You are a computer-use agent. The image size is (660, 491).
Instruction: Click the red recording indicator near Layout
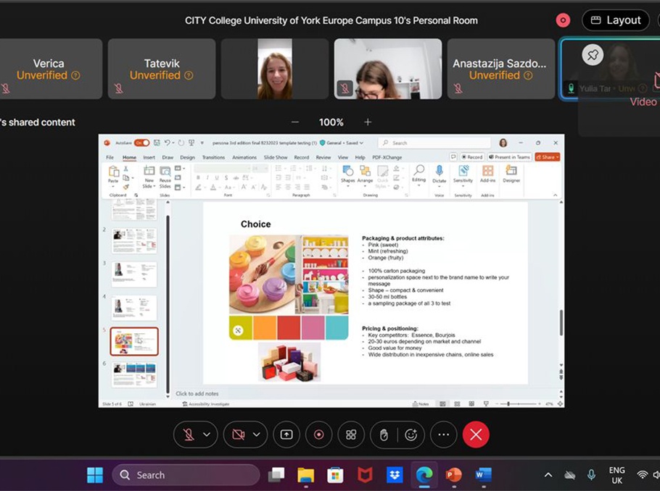click(x=563, y=20)
